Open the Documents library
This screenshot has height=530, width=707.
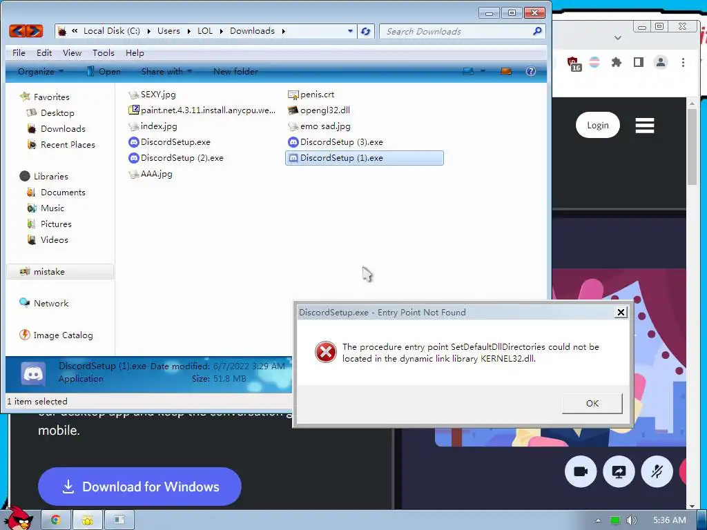56,193
